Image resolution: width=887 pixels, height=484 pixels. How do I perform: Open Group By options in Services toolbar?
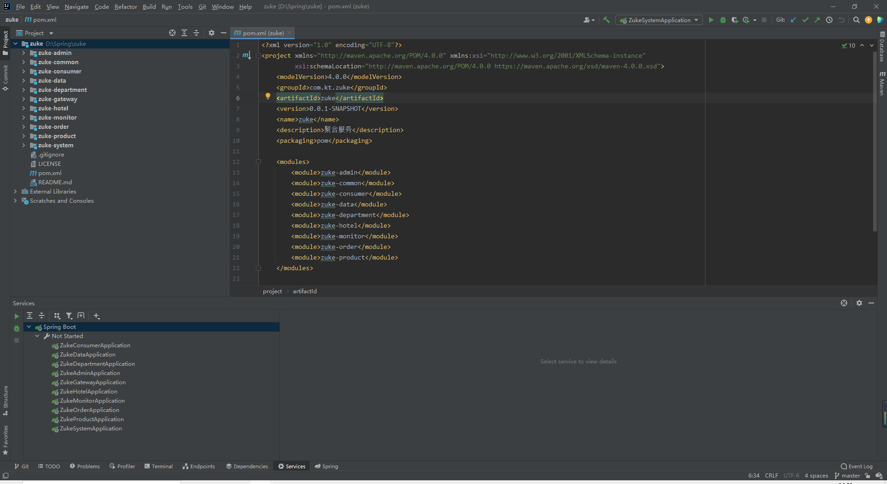pyautogui.click(x=57, y=315)
